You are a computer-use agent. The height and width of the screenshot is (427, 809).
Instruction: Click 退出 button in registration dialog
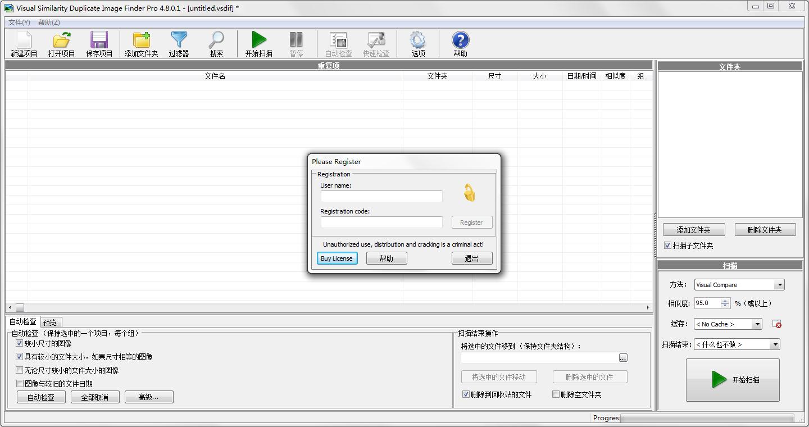pos(472,258)
